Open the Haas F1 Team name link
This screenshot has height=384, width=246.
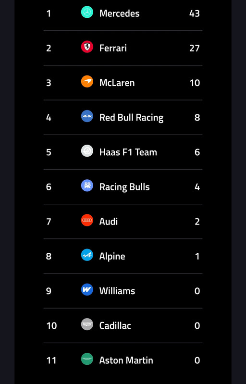click(x=128, y=152)
